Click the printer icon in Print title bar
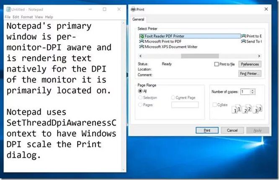Image resolution: width=279 pixels, height=180 pixels. pos(133,9)
